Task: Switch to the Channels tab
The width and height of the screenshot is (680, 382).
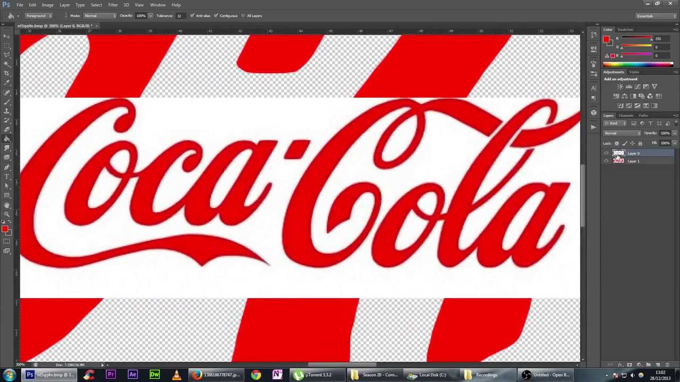Action: point(626,116)
